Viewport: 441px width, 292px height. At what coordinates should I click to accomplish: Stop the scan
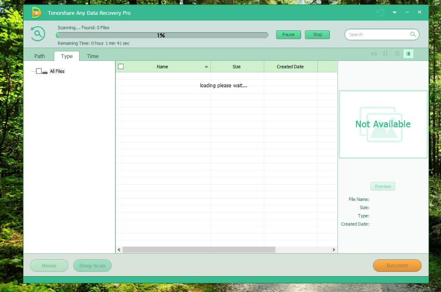(x=317, y=35)
